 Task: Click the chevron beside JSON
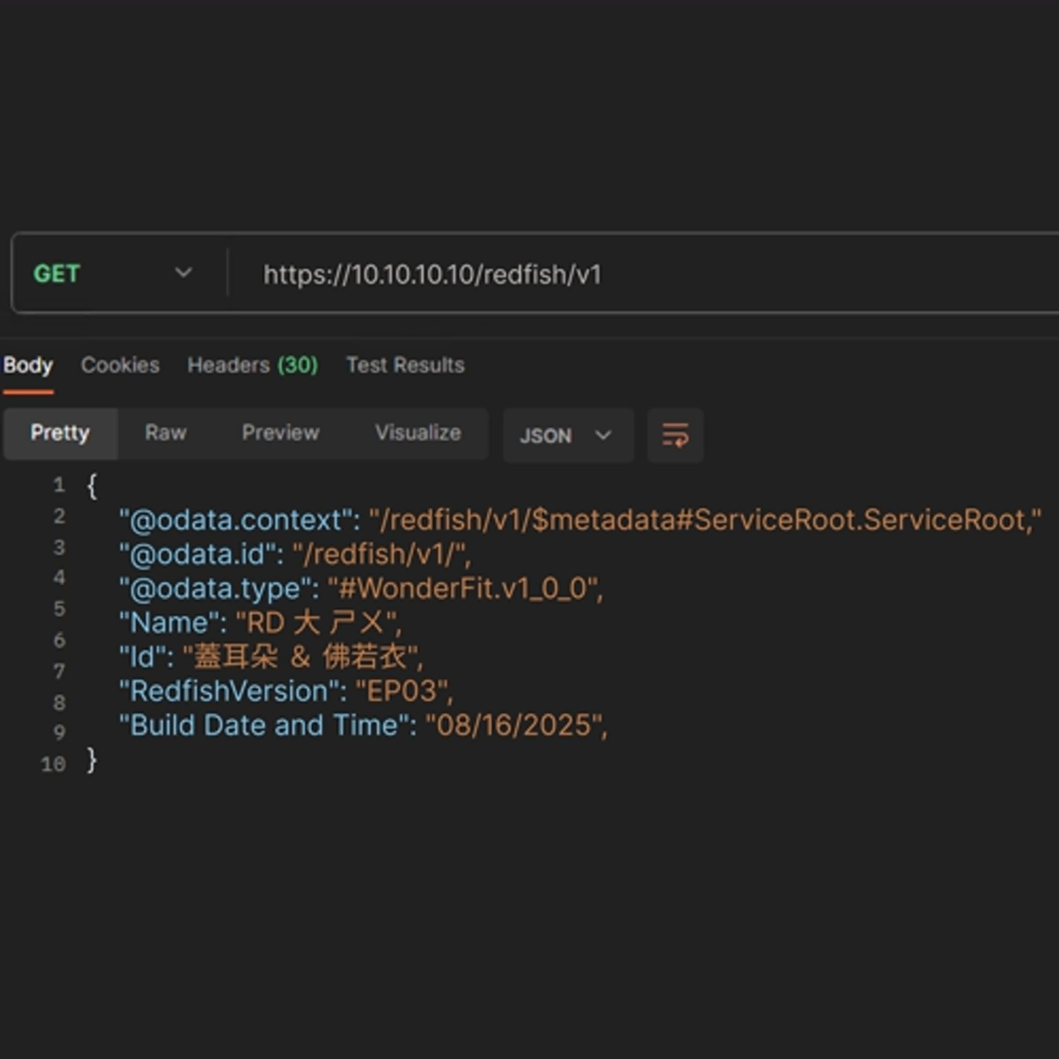[603, 436]
